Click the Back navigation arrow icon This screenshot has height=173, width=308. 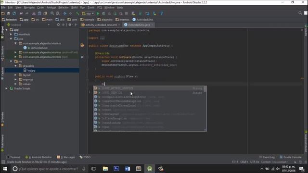click(x=65, y=13)
